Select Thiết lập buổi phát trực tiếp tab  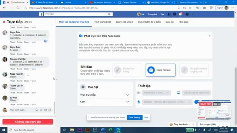click(74, 22)
